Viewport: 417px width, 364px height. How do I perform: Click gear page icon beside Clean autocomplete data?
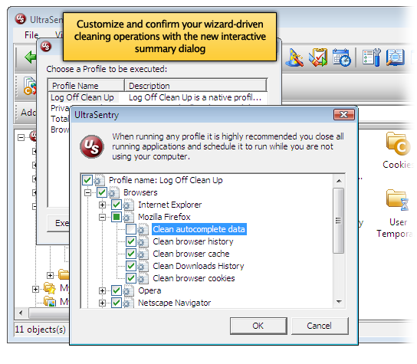[143, 229]
